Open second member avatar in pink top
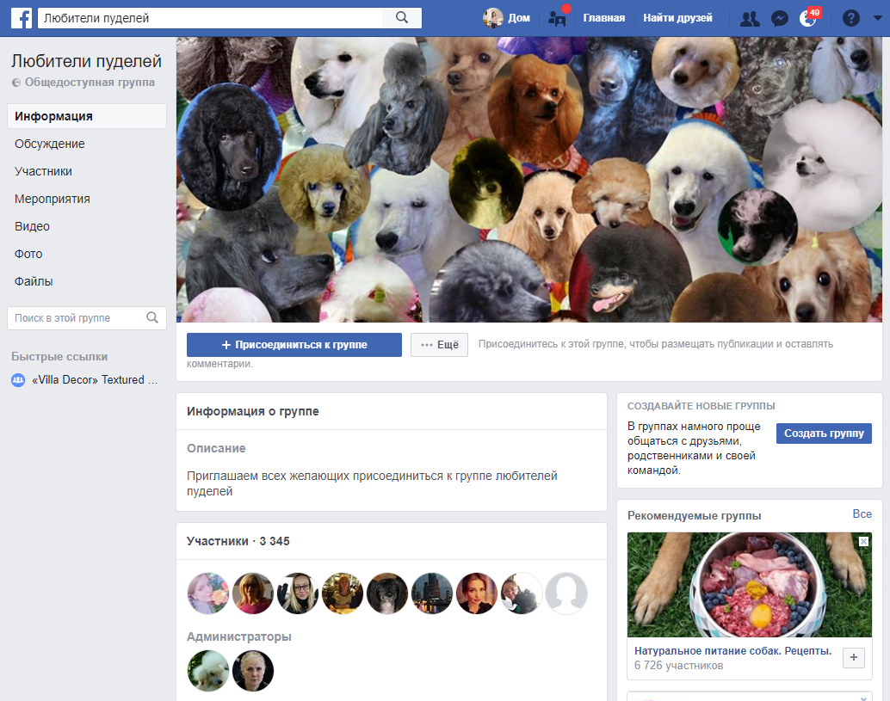Image resolution: width=890 pixels, height=701 pixels. [252, 593]
